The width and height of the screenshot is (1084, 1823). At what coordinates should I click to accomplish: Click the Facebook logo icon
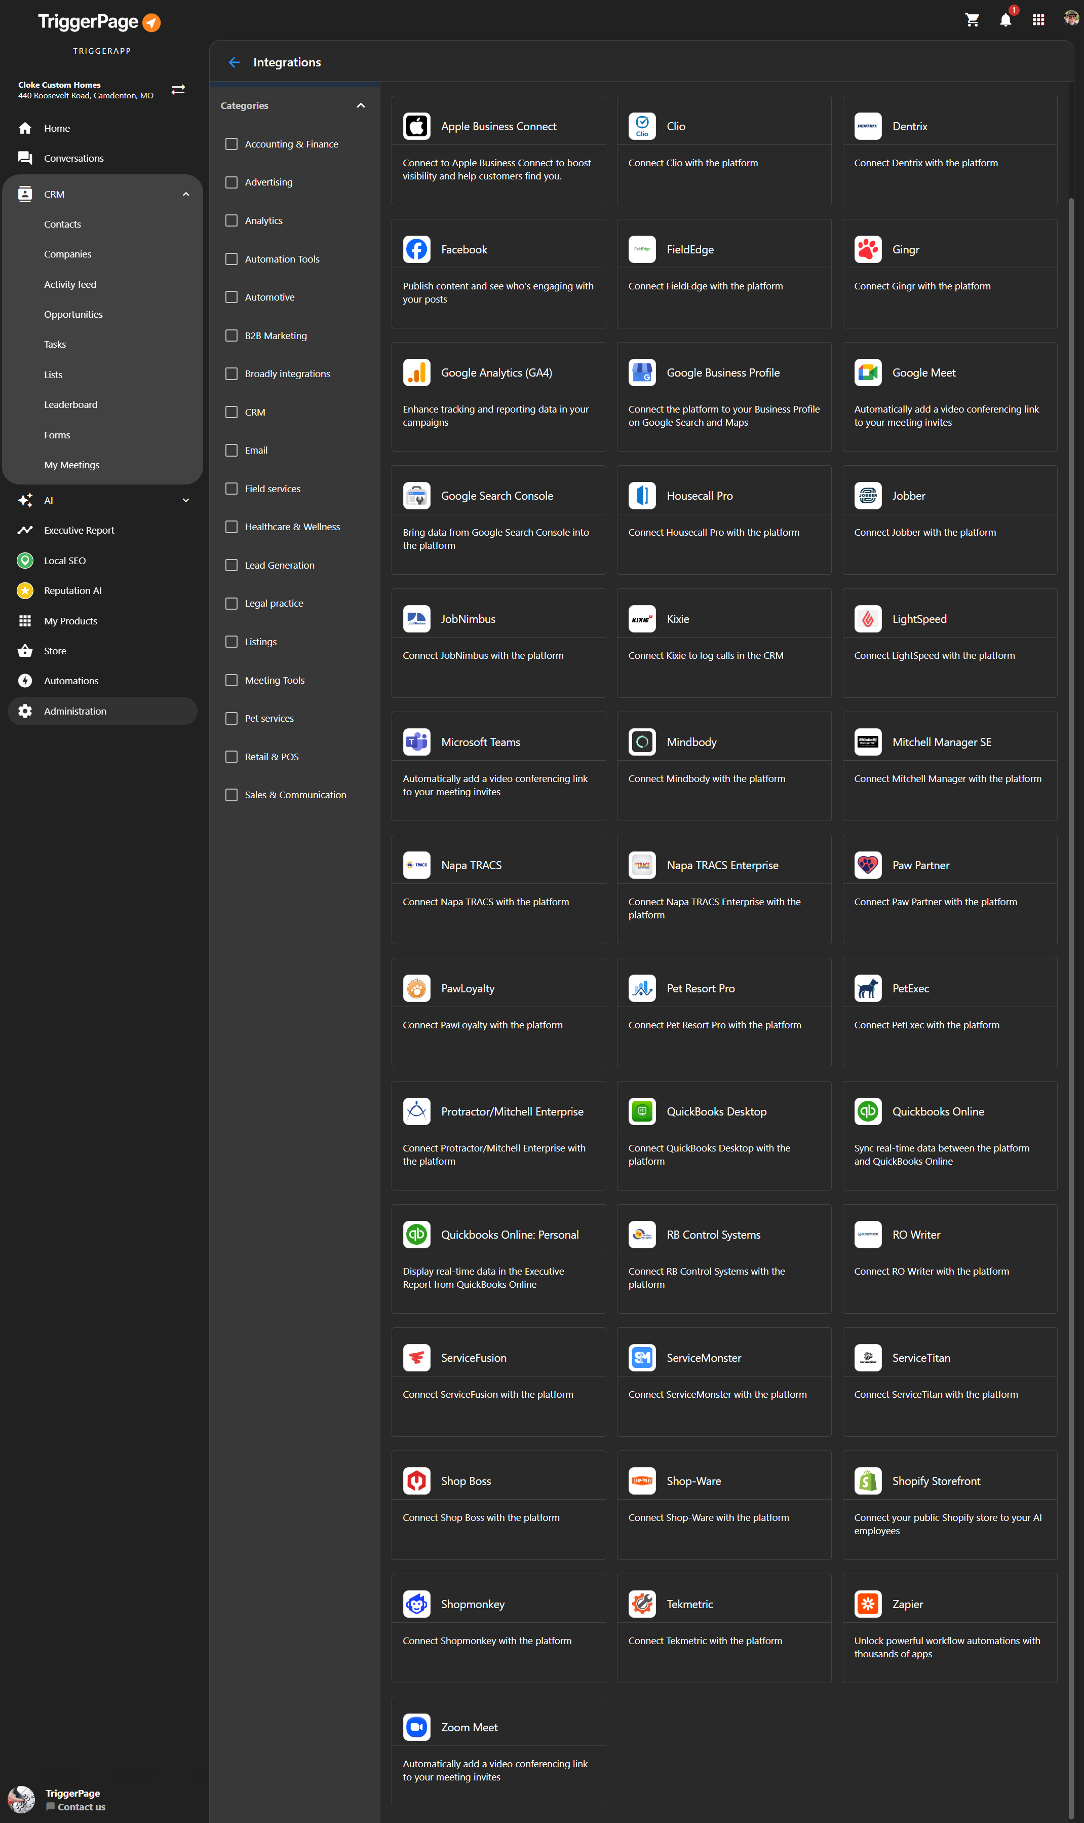tap(416, 250)
